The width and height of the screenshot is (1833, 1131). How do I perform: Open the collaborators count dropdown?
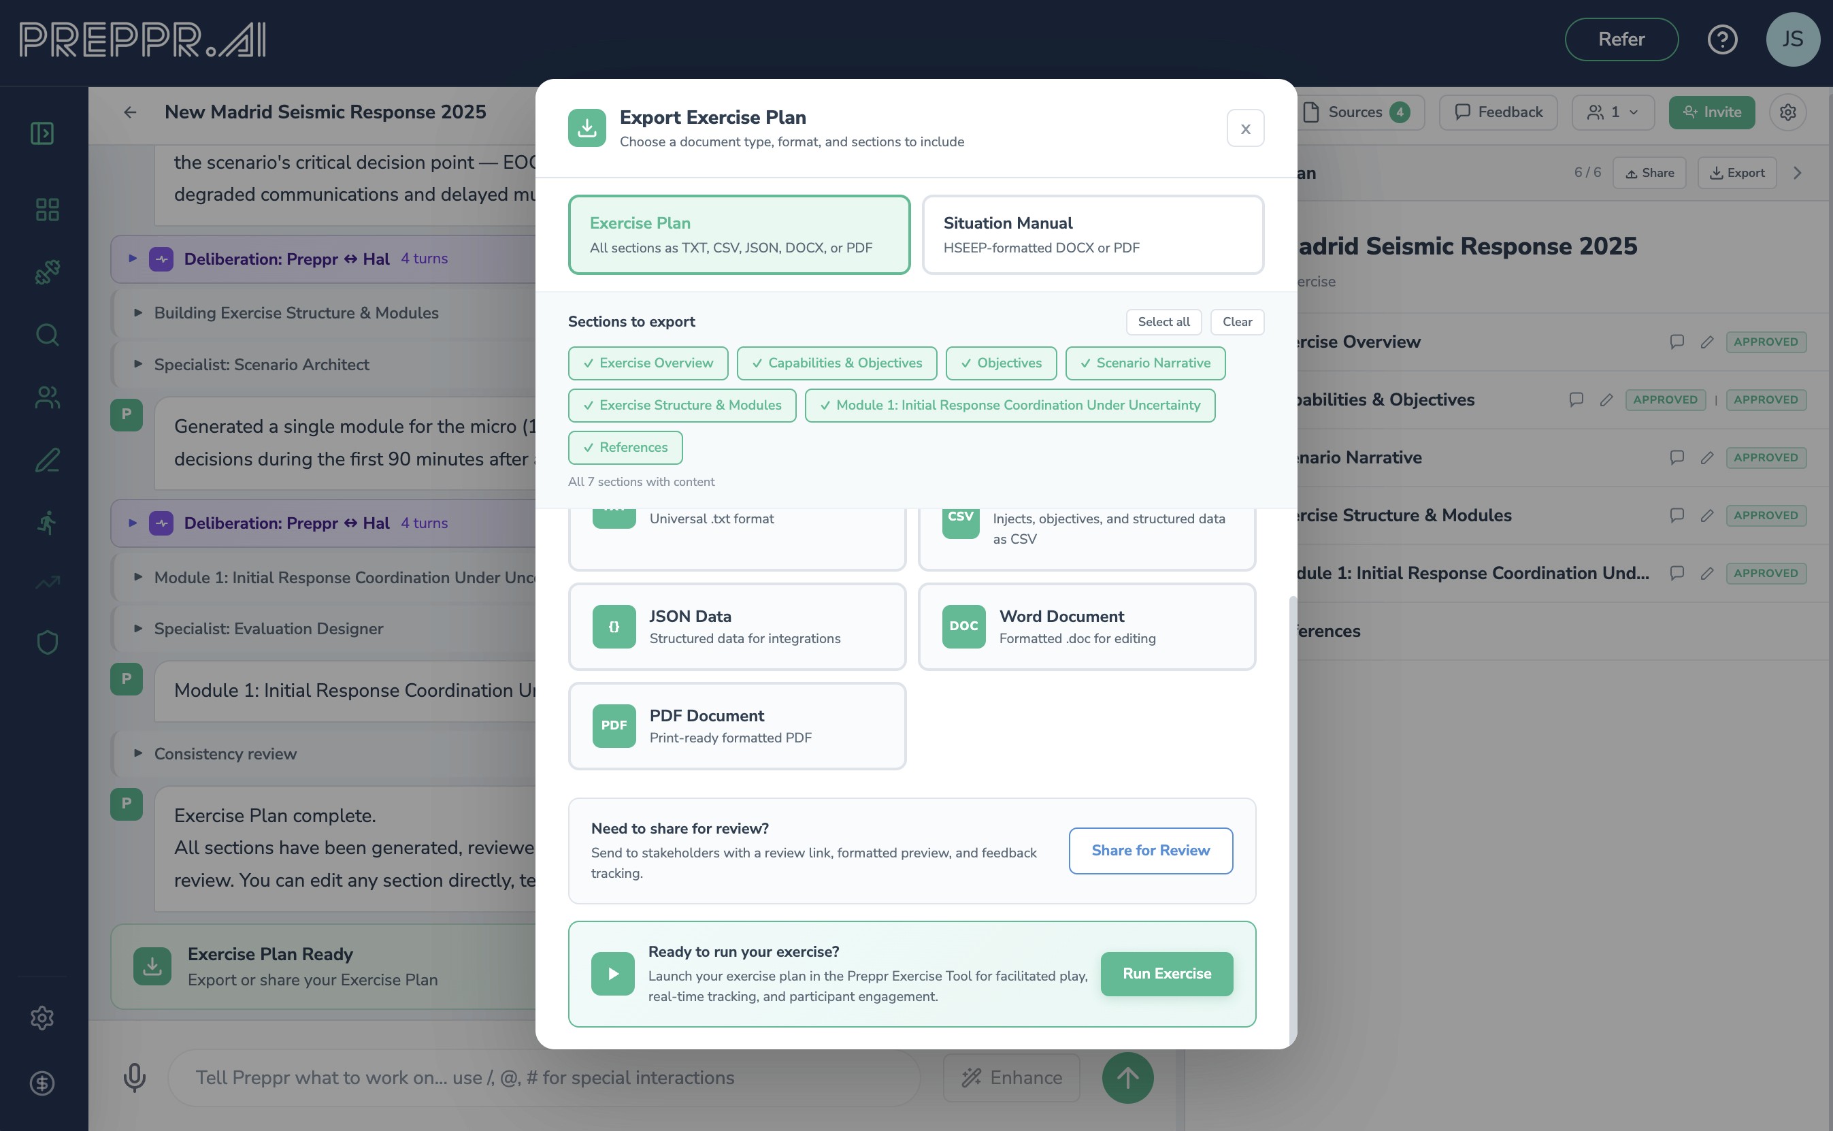(1613, 112)
